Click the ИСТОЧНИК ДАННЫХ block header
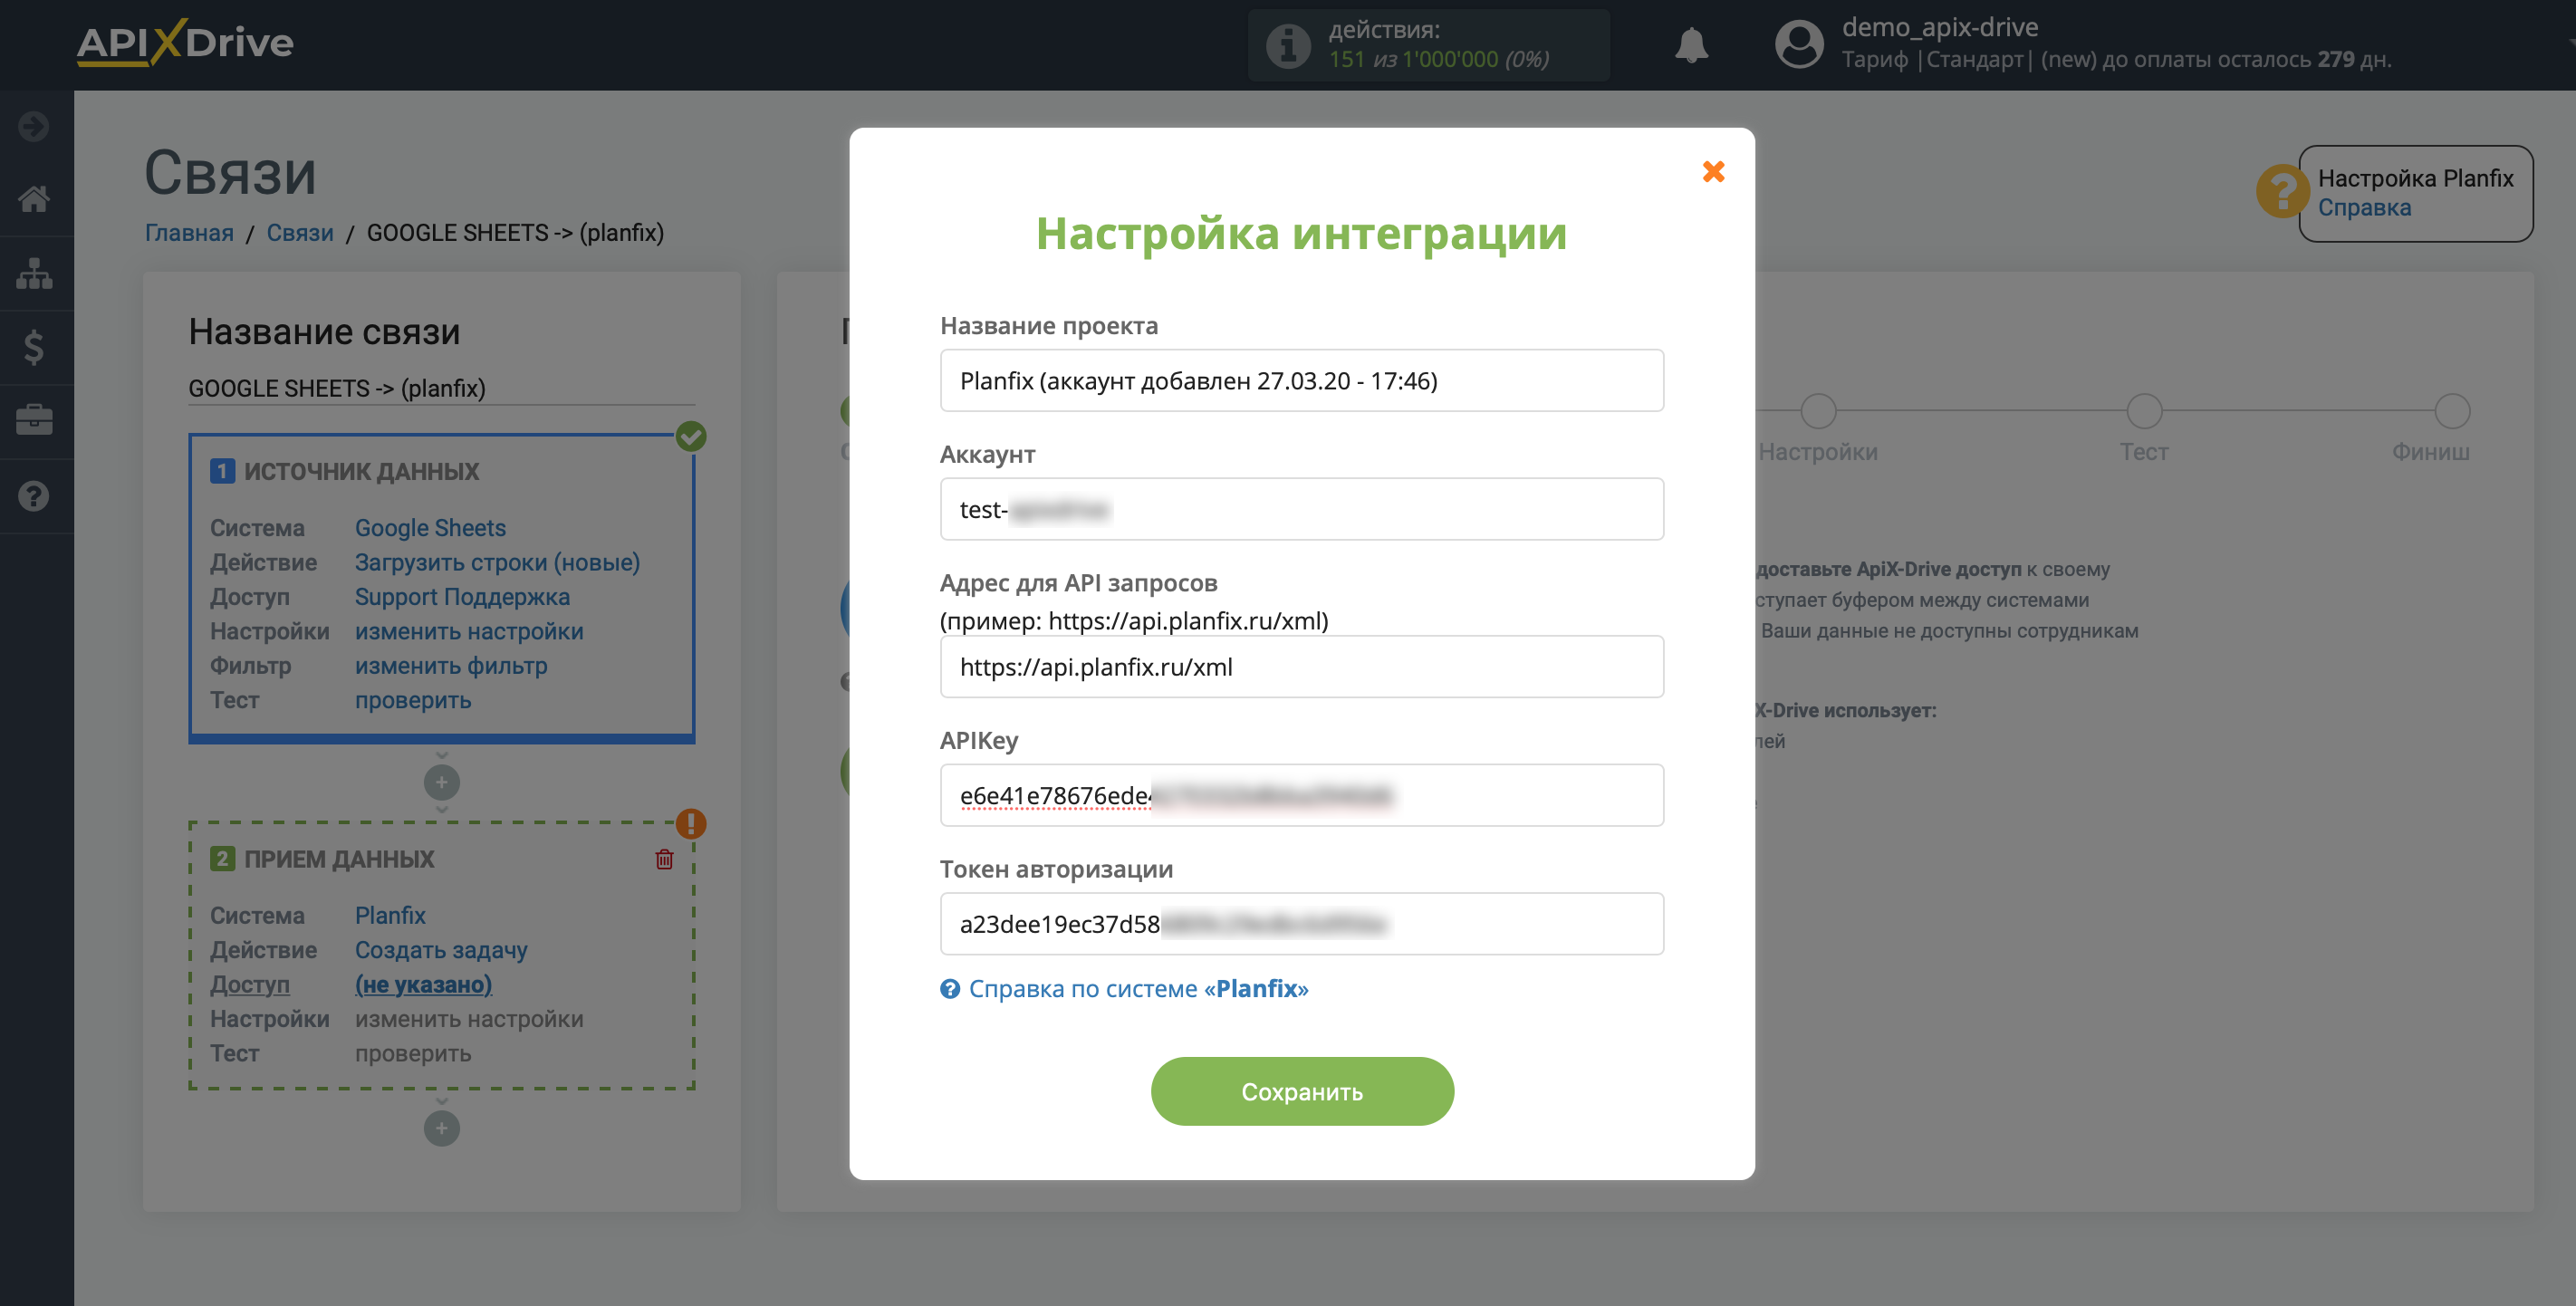2576x1306 pixels. click(345, 471)
